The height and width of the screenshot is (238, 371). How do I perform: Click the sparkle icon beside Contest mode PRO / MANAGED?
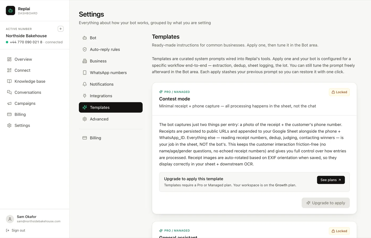(161, 92)
